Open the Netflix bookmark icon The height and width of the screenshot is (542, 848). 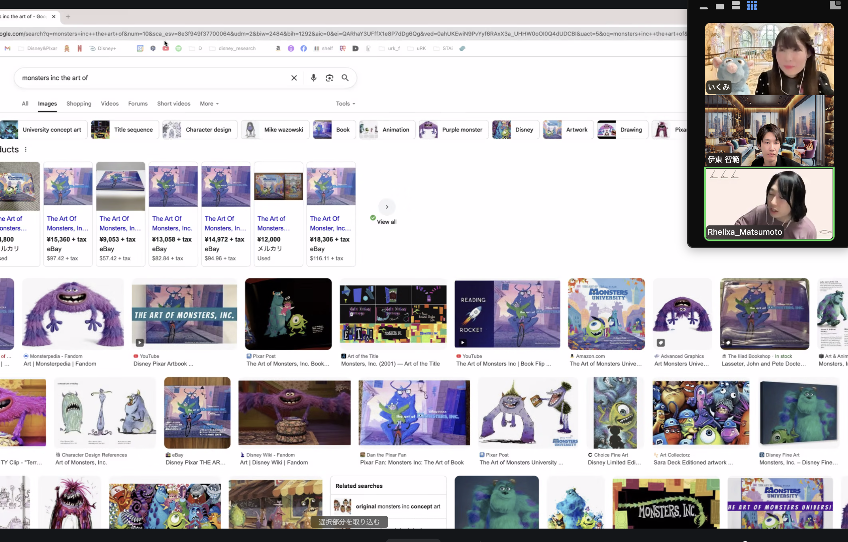pyautogui.click(x=80, y=48)
